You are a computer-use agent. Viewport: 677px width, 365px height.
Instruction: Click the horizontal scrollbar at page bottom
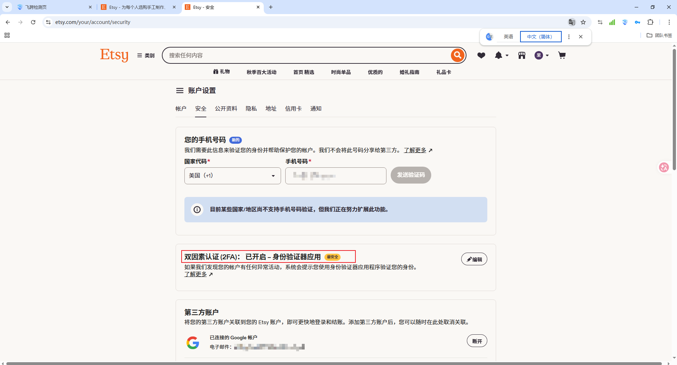[x=334, y=363]
